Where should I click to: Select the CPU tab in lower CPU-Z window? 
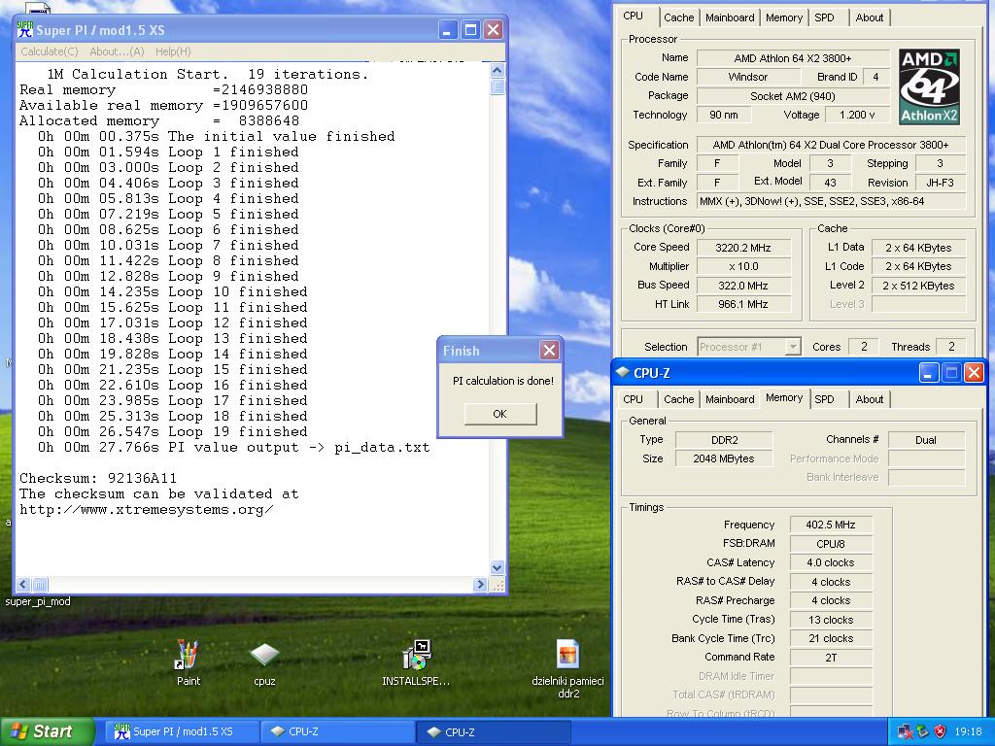pyautogui.click(x=633, y=399)
